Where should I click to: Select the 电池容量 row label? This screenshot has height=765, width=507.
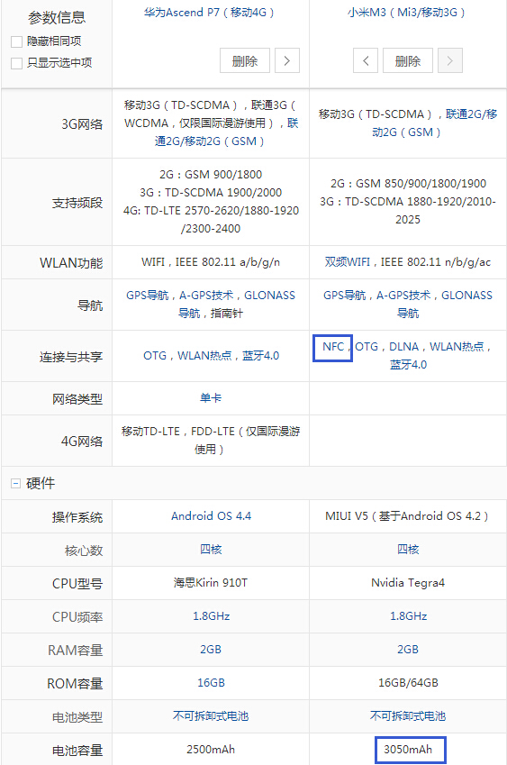(x=77, y=751)
